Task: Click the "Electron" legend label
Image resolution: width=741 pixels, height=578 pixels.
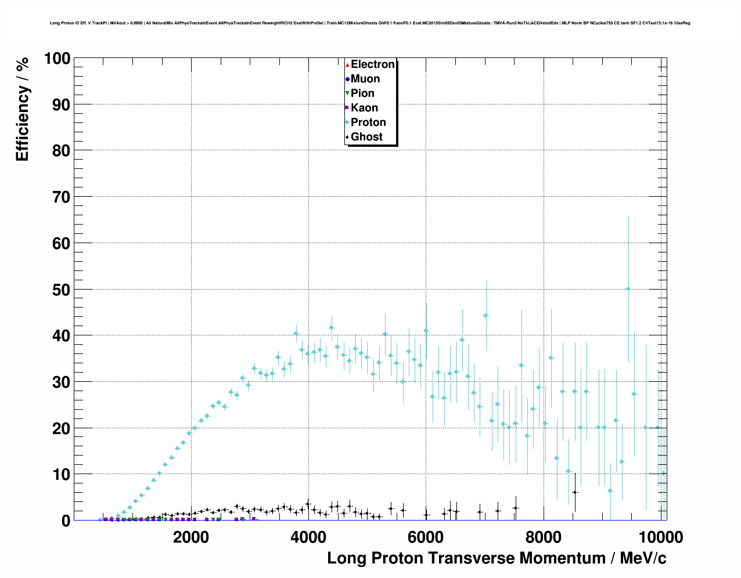Action: (x=373, y=64)
